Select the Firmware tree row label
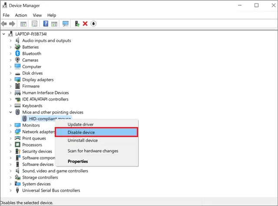The width and height of the screenshot is (278, 206). coord(31,86)
